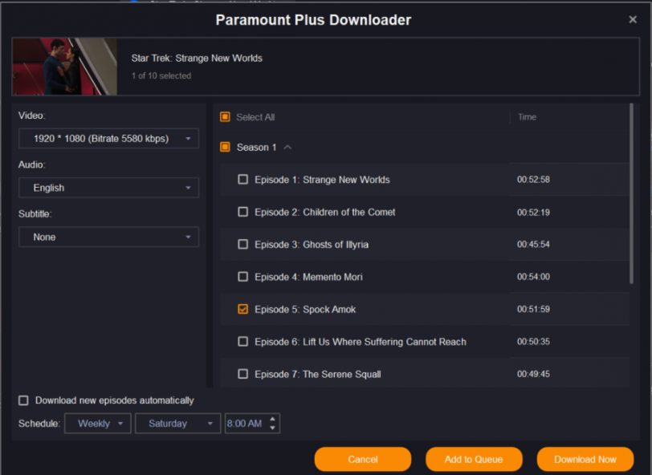Close the Paramount Plus Downloader dialog
Image resolution: width=652 pixels, height=475 pixels.
pyautogui.click(x=633, y=19)
